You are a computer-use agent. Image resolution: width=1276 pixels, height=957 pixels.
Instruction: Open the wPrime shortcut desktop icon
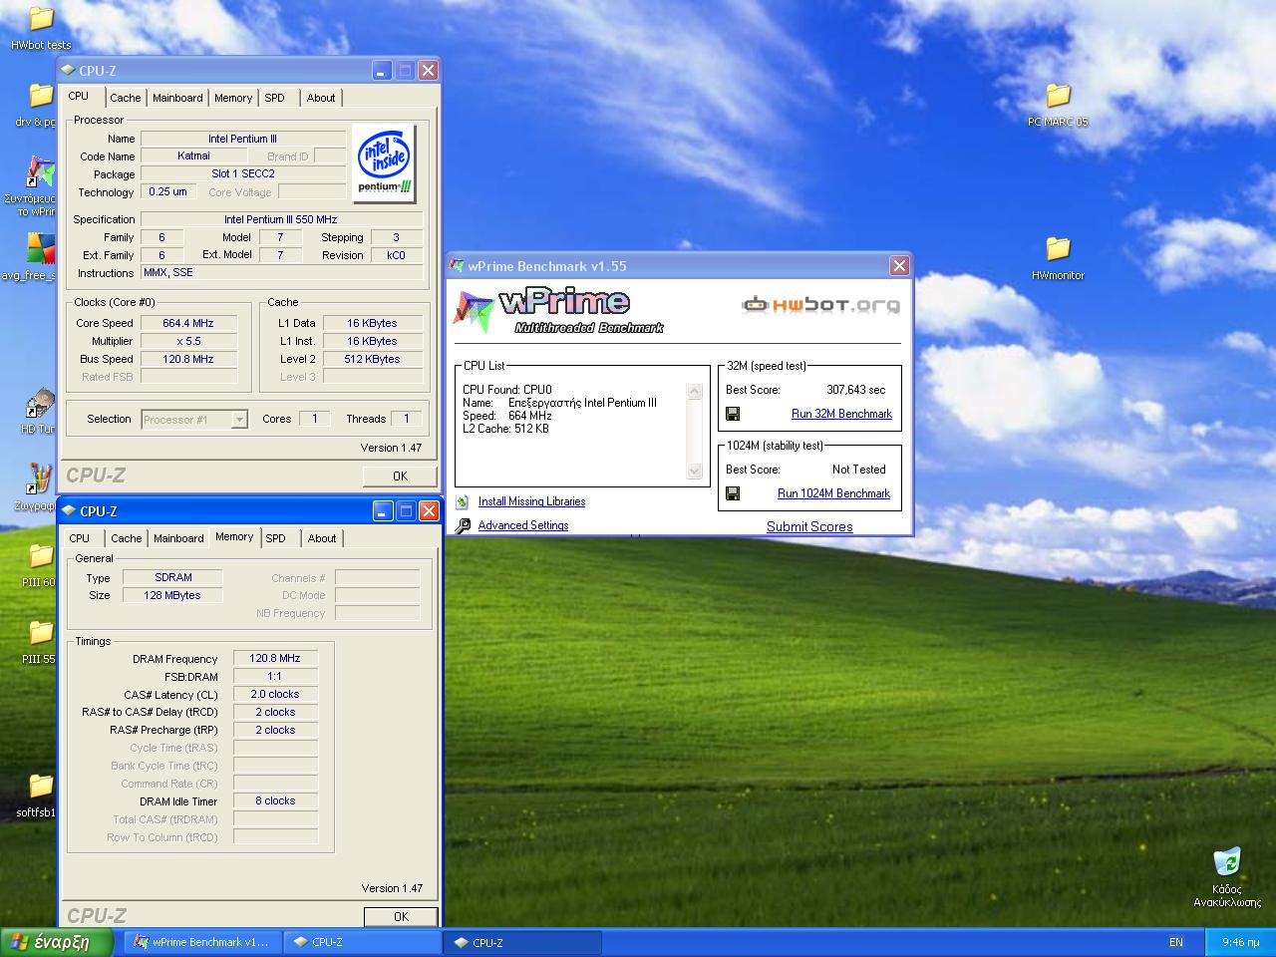(x=40, y=171)
